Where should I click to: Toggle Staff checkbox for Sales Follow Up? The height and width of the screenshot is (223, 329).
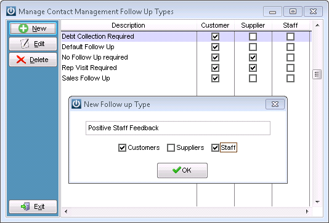[x=290, y=79]
